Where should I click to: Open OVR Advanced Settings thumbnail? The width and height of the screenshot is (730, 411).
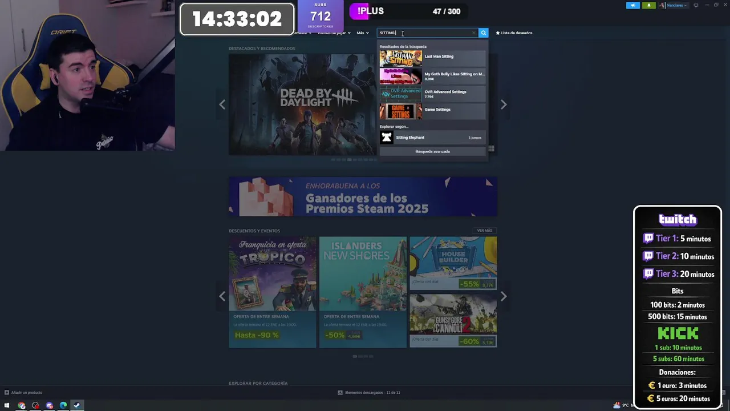[x=401, y=94]
